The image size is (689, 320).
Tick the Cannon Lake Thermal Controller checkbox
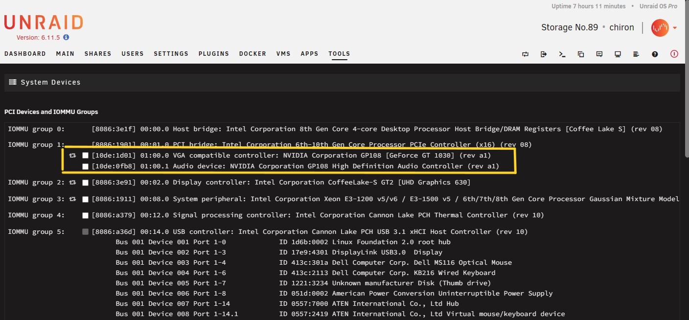pos(86,215)
